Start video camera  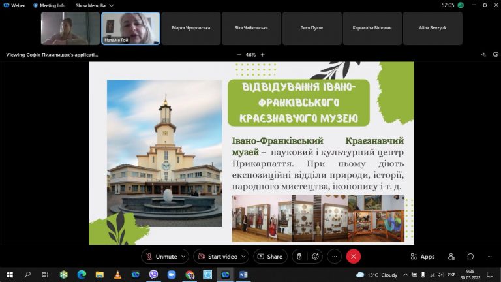(218, 257)
